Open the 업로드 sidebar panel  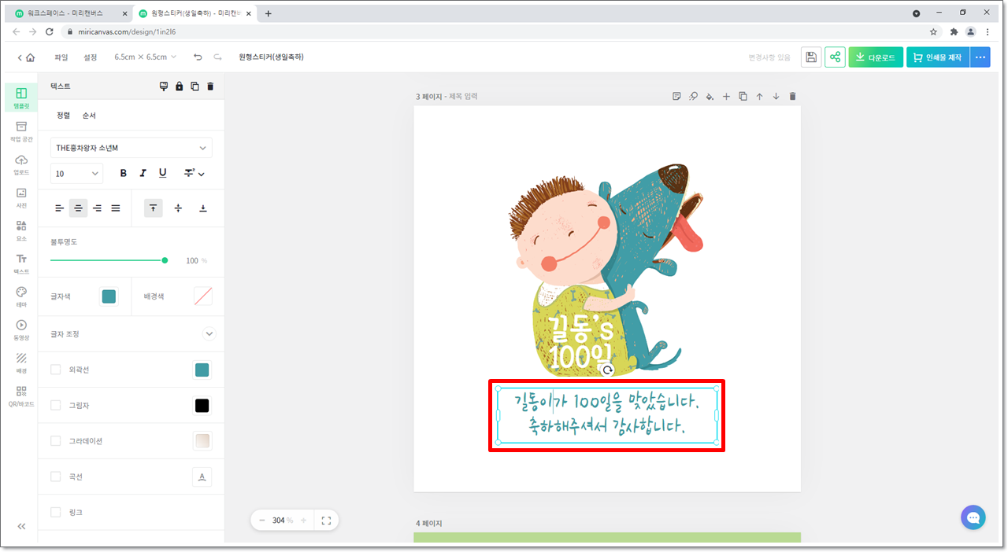tap(21, 164)
